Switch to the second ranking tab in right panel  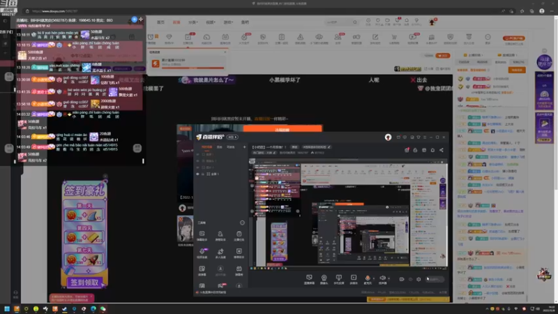(x=482, y=62)
